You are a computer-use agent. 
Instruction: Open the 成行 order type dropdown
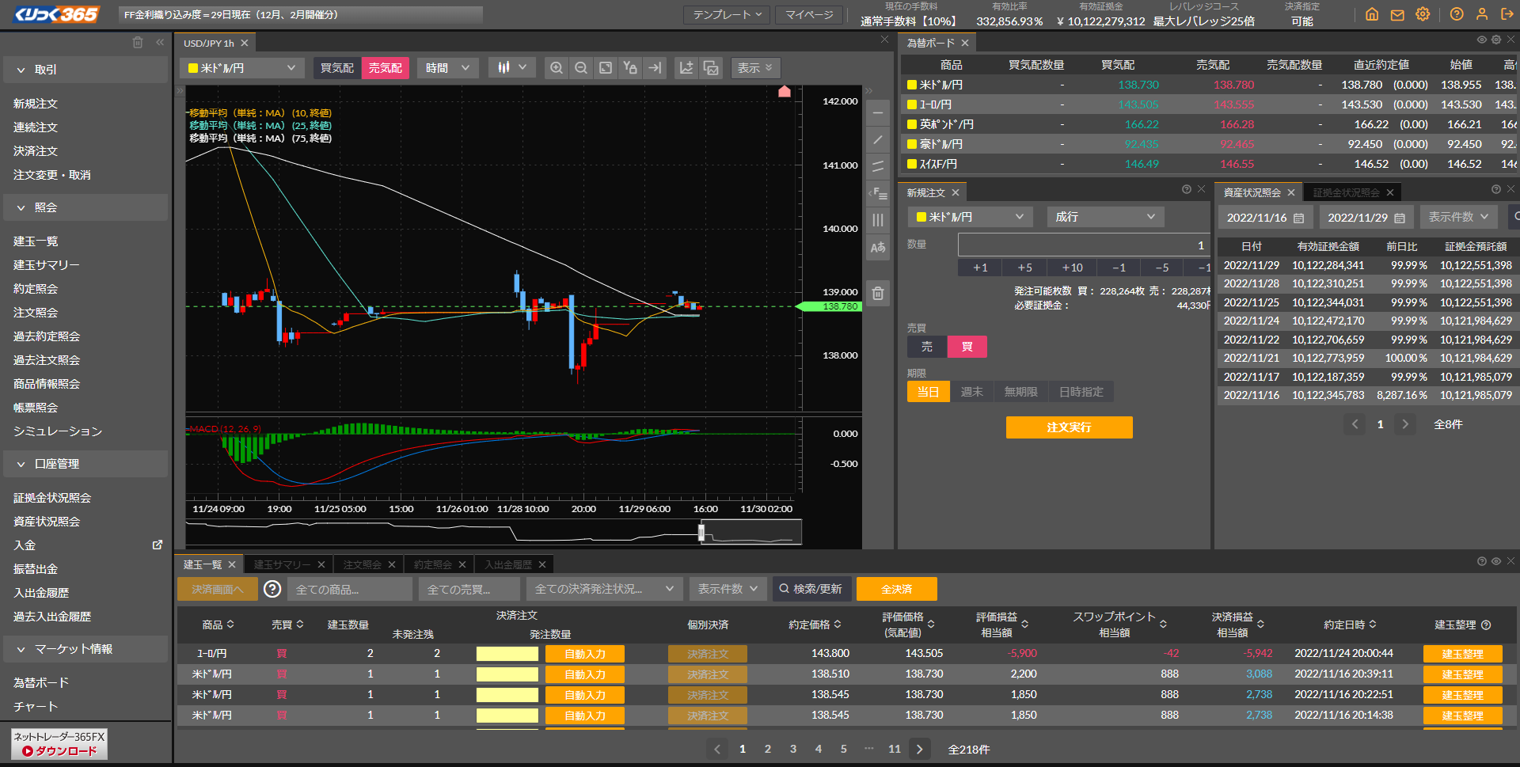[1105, 217]
